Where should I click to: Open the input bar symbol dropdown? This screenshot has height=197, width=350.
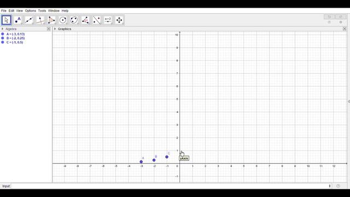point(330,186)
